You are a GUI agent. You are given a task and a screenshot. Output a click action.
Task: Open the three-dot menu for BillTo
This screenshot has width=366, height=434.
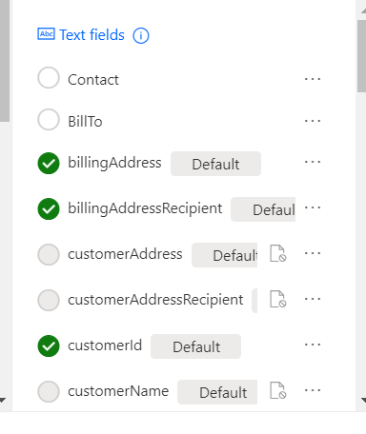click(x=313, y=121)
